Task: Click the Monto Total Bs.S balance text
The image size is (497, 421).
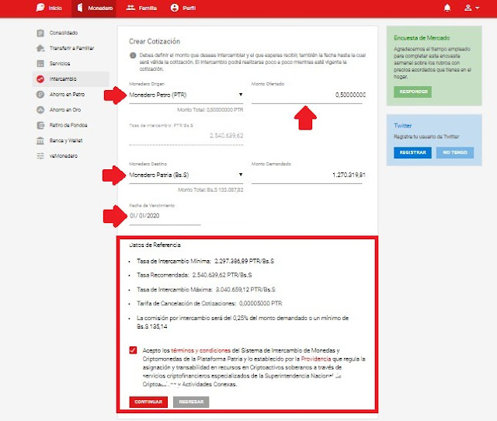Action: pyautogui.click(x=210, y=190)
